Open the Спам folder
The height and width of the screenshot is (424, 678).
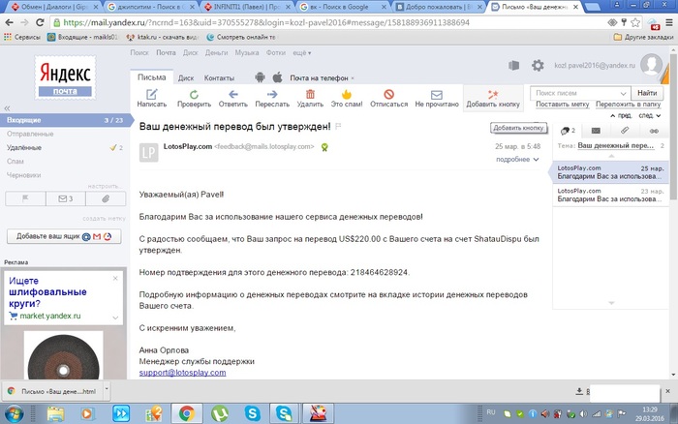pos(15,162)
